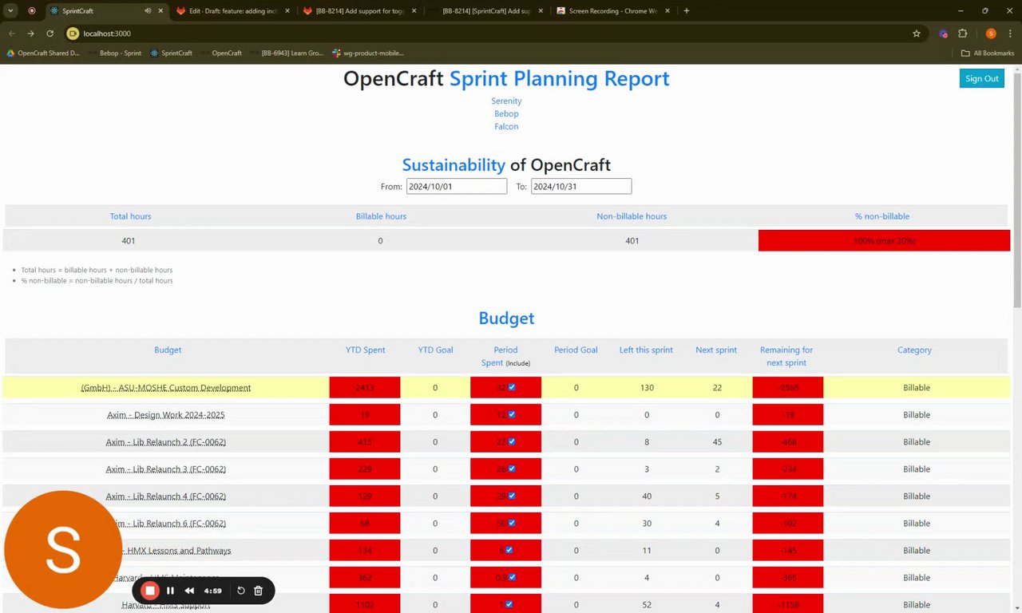Switch to '[BB-8214] Add support for tog' tab
The width and height of the screenshot is (1022, 613).
point(361,11)
